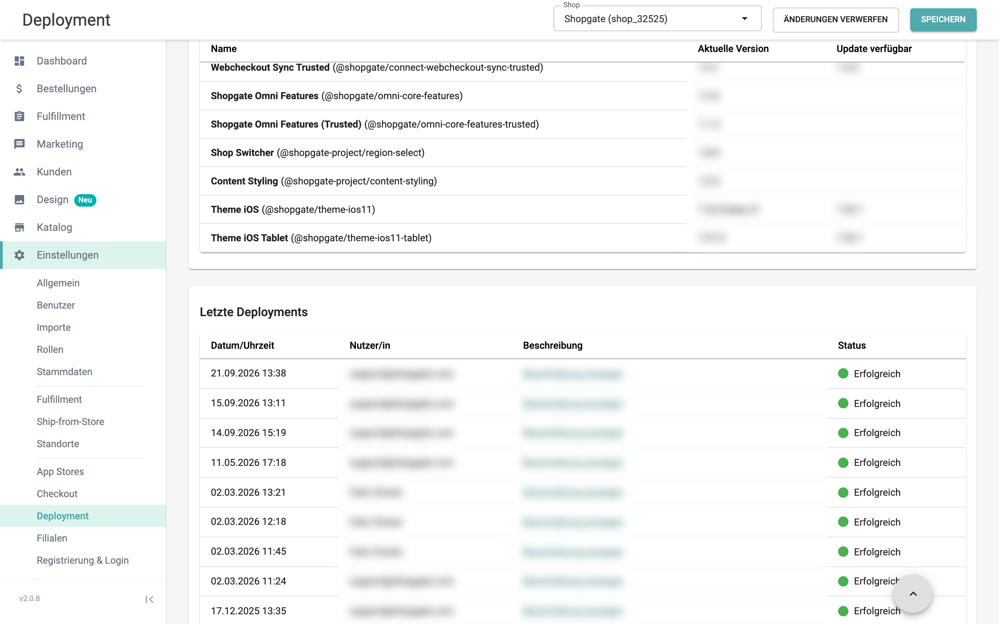Open Allgemein settings submenu
This screenshot has height=624, width=999.
point(58,283)
